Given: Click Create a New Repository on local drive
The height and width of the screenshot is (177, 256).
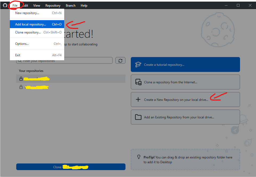Looking at the screenshot, I should tap(185, 100).
